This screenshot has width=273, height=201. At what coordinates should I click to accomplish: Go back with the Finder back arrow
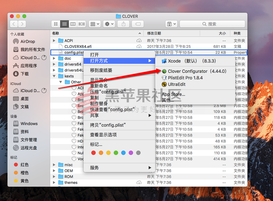14,24
